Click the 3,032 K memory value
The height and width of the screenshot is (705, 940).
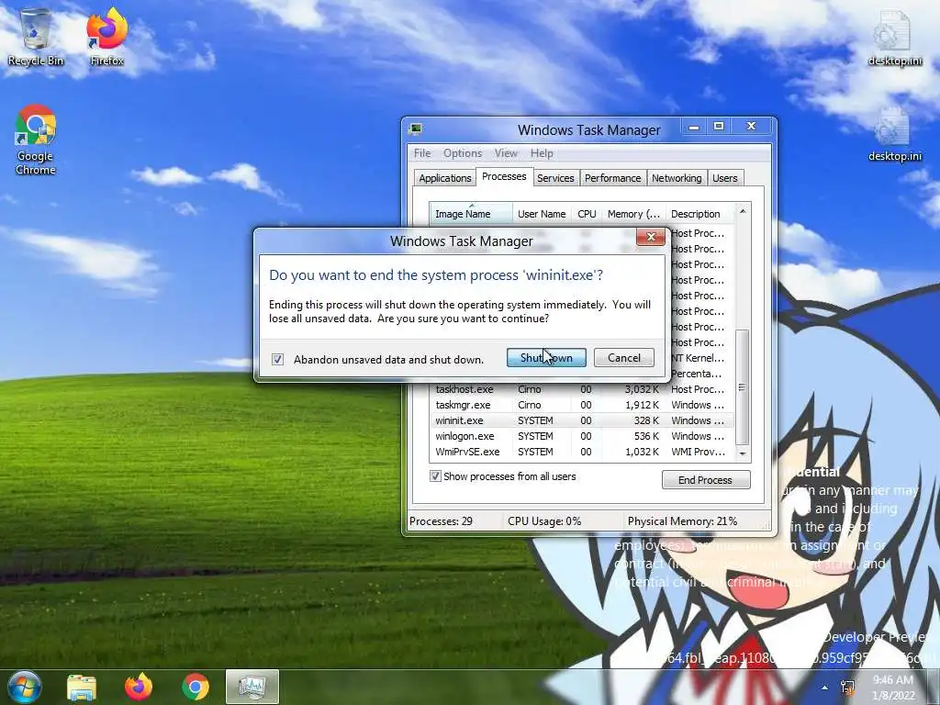point(641,389)
